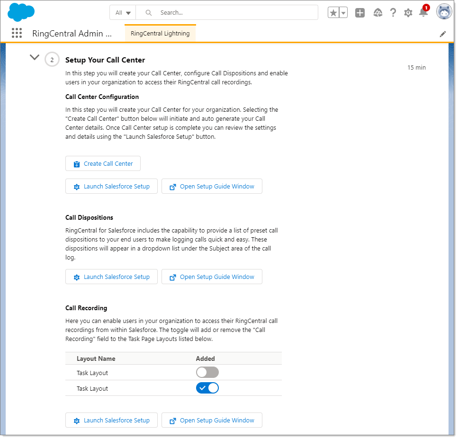
Task: Click the Create Call Center button
Action: 103,163
